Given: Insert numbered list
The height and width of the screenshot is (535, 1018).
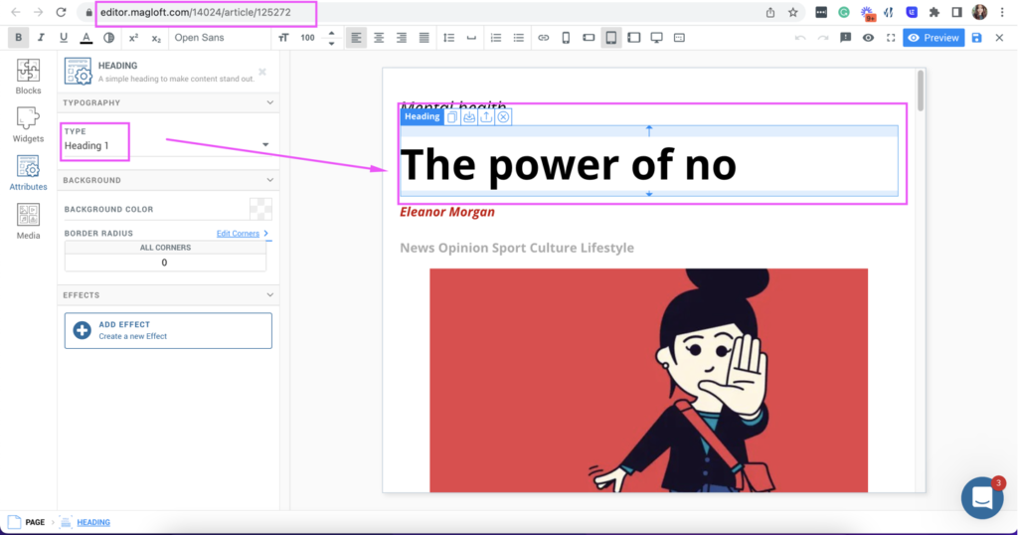Looking at the screenshot, I should pos(496,38).
